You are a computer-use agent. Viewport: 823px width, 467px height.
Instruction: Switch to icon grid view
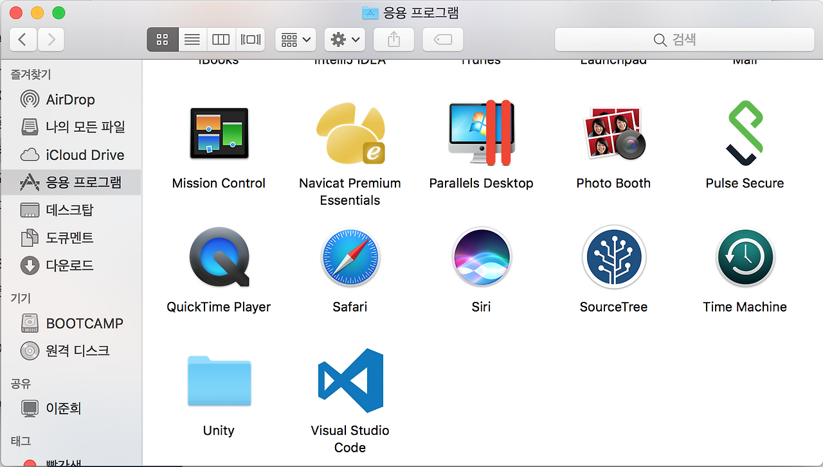[162, 40]
